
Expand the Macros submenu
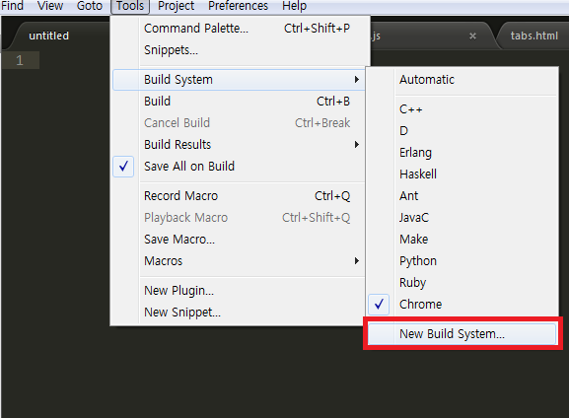point(239,261)
